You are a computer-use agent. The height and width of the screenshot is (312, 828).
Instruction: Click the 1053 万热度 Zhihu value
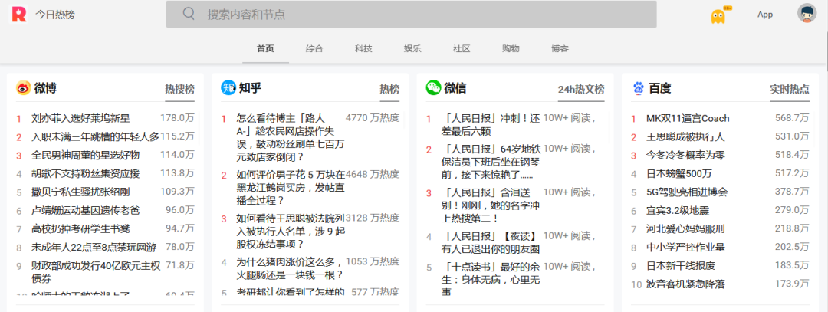[x=373, y=261]
